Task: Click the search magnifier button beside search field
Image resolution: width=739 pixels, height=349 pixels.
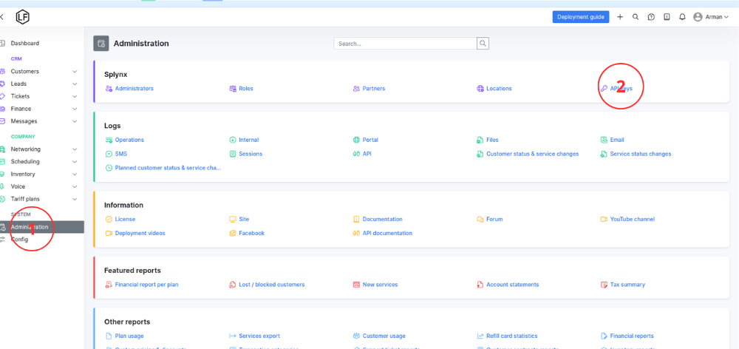Action: (x=483, y=44)
